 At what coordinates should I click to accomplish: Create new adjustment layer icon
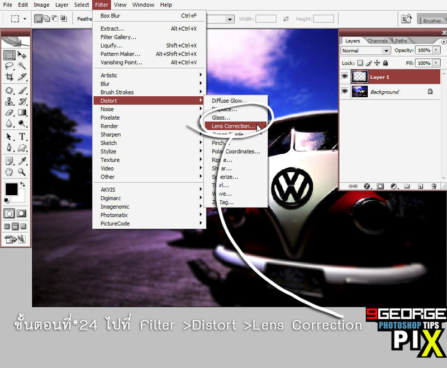pyautogui.click(x=394, y=186)
